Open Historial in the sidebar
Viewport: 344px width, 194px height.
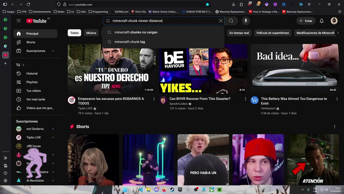tap(35, 74)
